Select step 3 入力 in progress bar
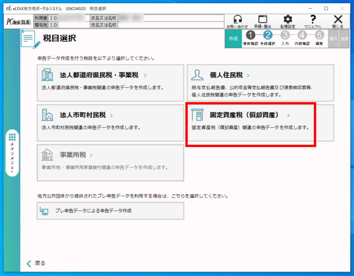Screen dimensions: 354x276 tap(285, 35)
